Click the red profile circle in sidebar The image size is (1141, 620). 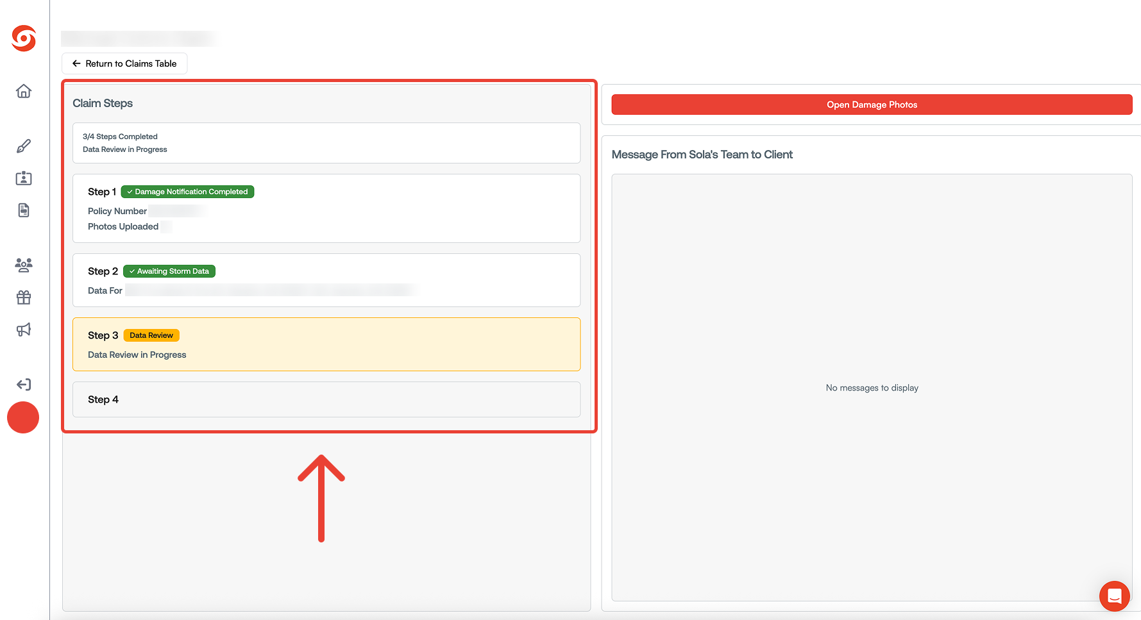(x=23, y=417)
